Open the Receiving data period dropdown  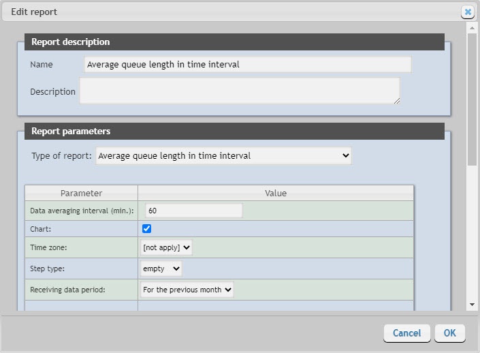[x=187, y=290]
